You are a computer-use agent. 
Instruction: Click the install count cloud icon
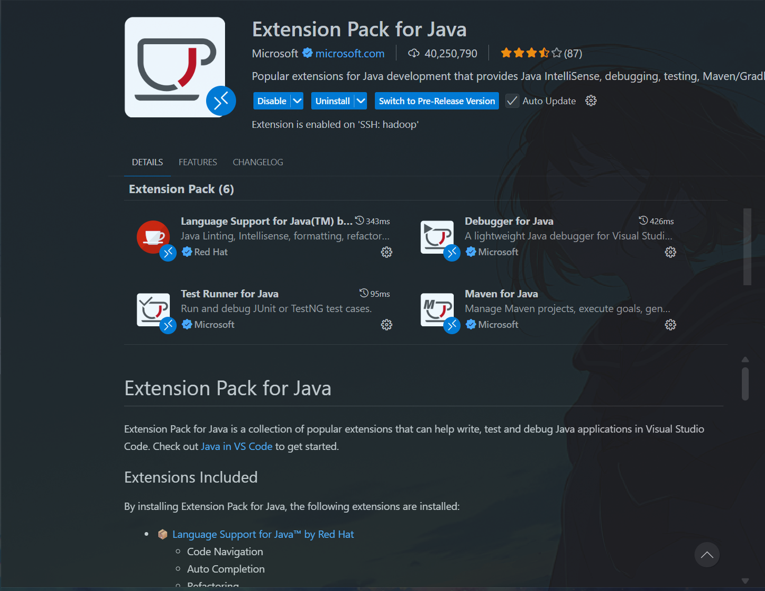coord(414,53)
